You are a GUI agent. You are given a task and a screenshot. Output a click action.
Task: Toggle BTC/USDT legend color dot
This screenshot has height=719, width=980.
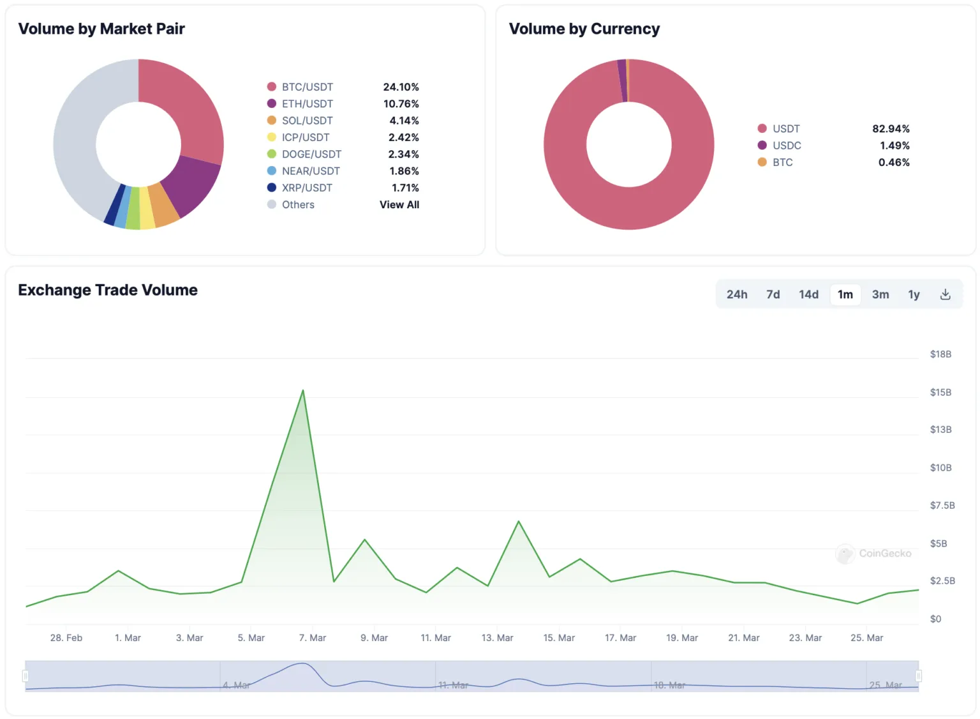pos(272,87)
